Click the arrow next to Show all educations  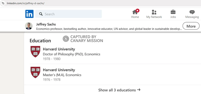[139, 90]
